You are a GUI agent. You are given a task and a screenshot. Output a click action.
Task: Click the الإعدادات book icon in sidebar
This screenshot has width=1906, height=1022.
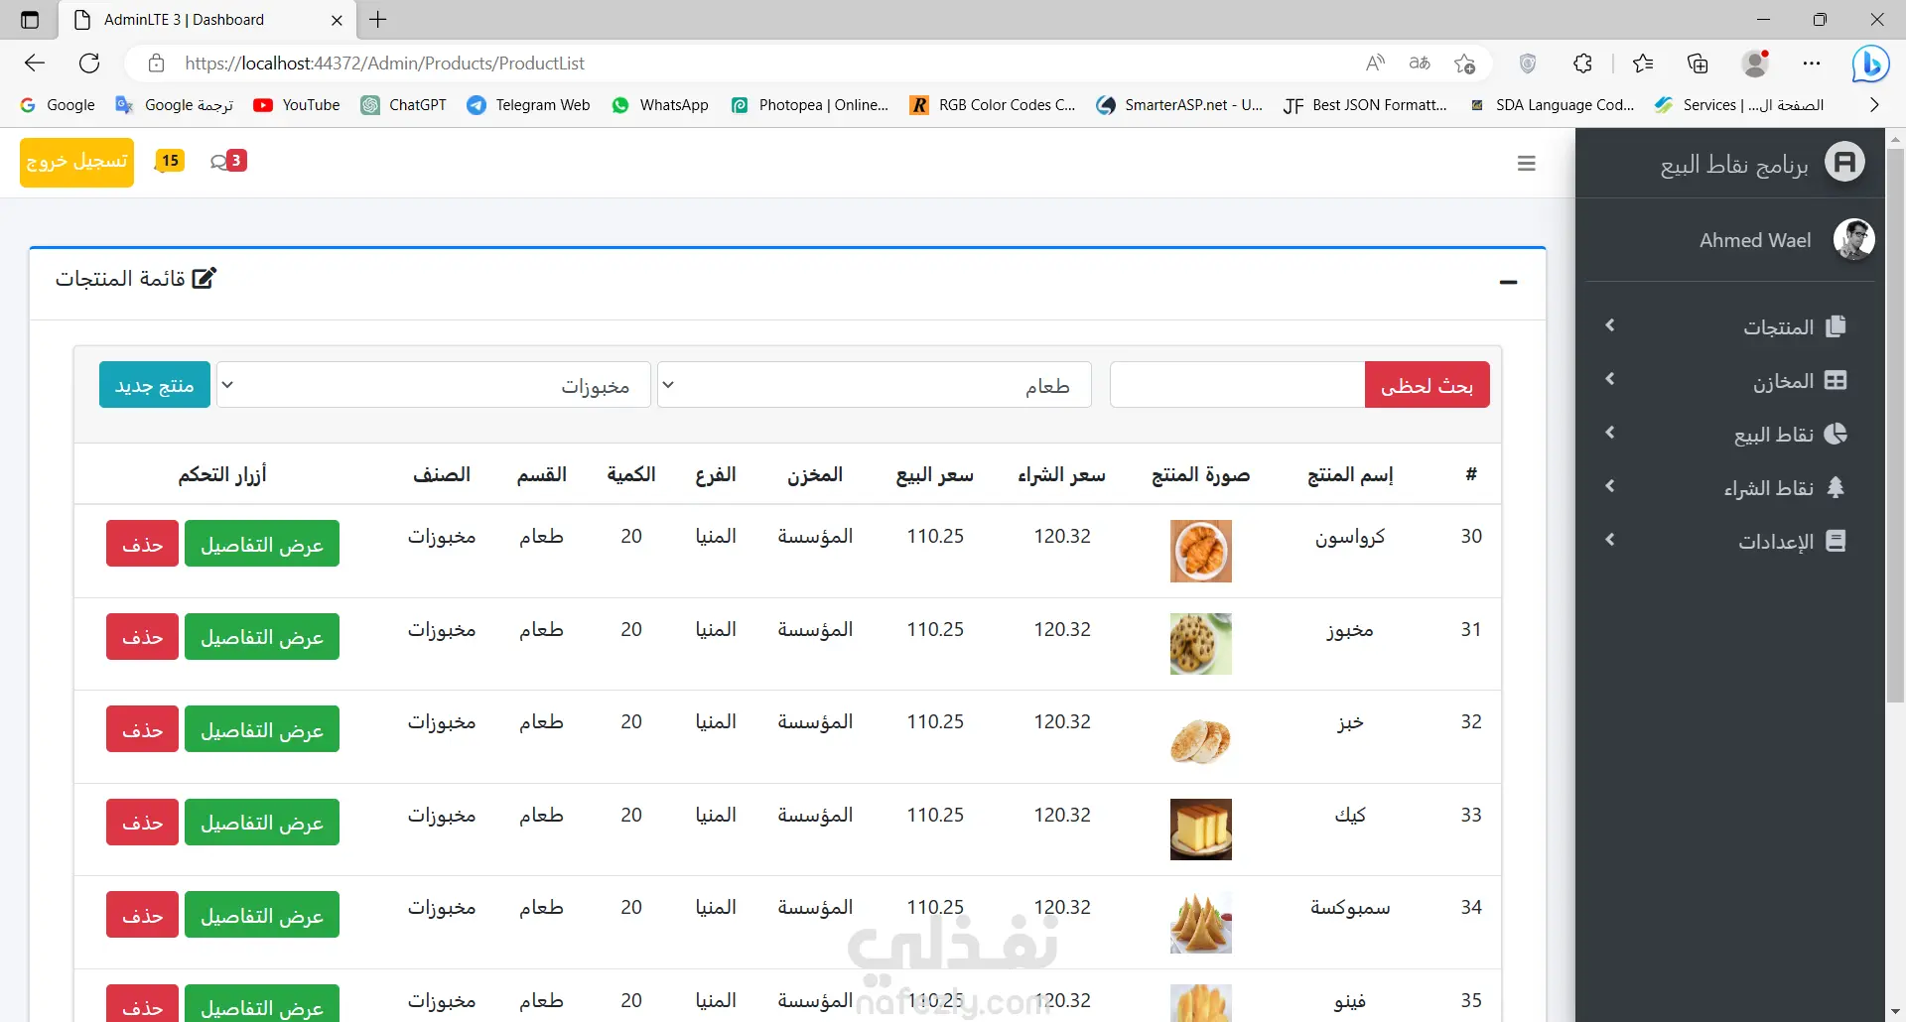pyautogui.click(x=1836, y=541)
